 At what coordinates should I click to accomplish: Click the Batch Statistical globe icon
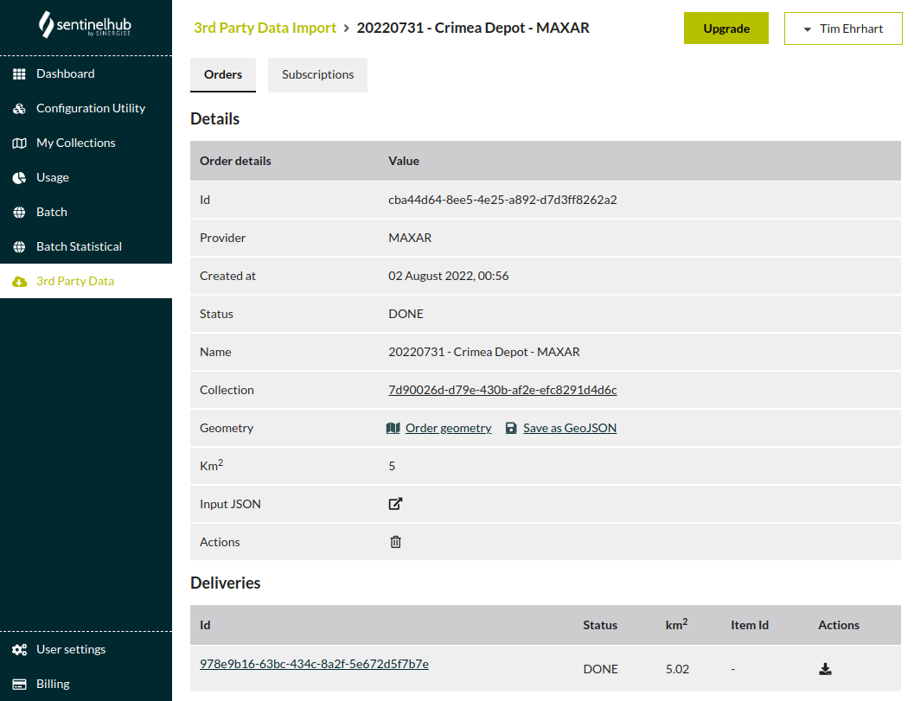(19, 246)
